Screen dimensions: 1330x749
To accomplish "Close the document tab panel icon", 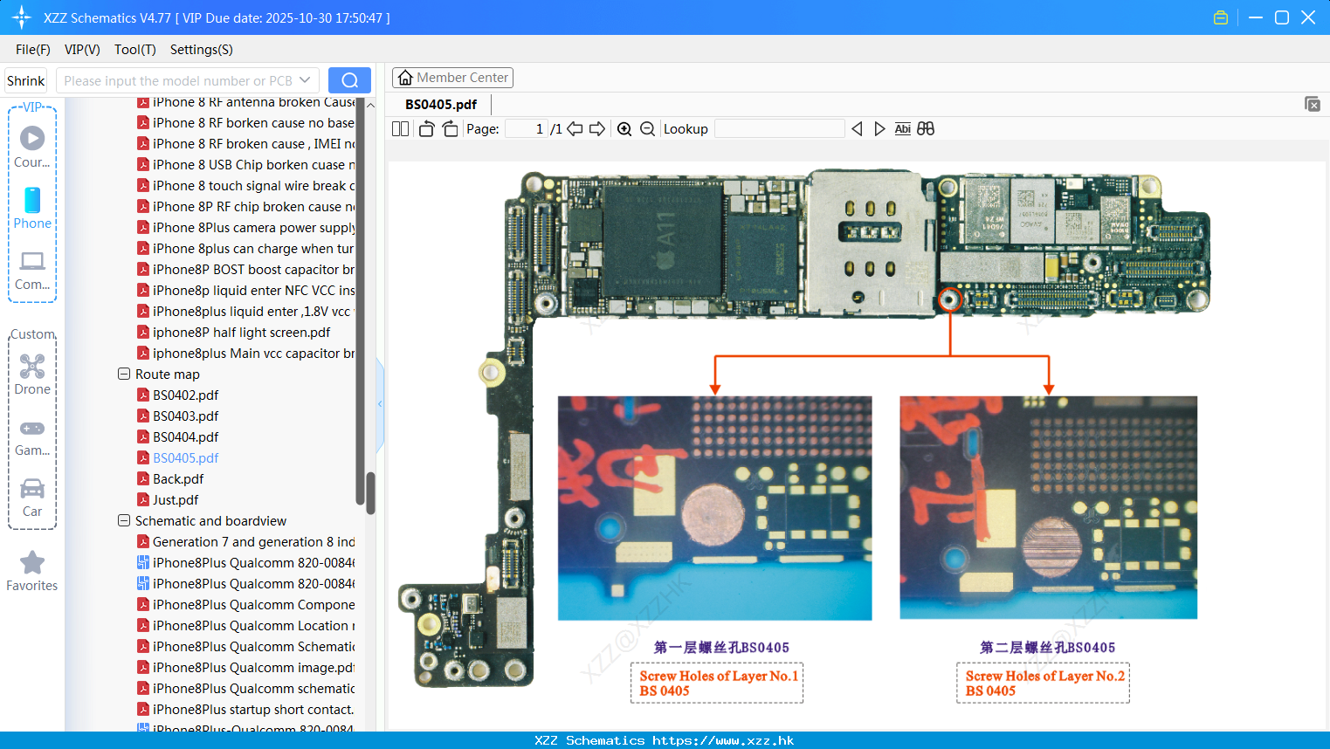I will [x=1313, y=104].
